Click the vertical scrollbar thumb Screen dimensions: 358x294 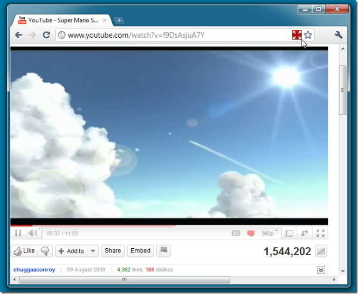tap(342, 90)
